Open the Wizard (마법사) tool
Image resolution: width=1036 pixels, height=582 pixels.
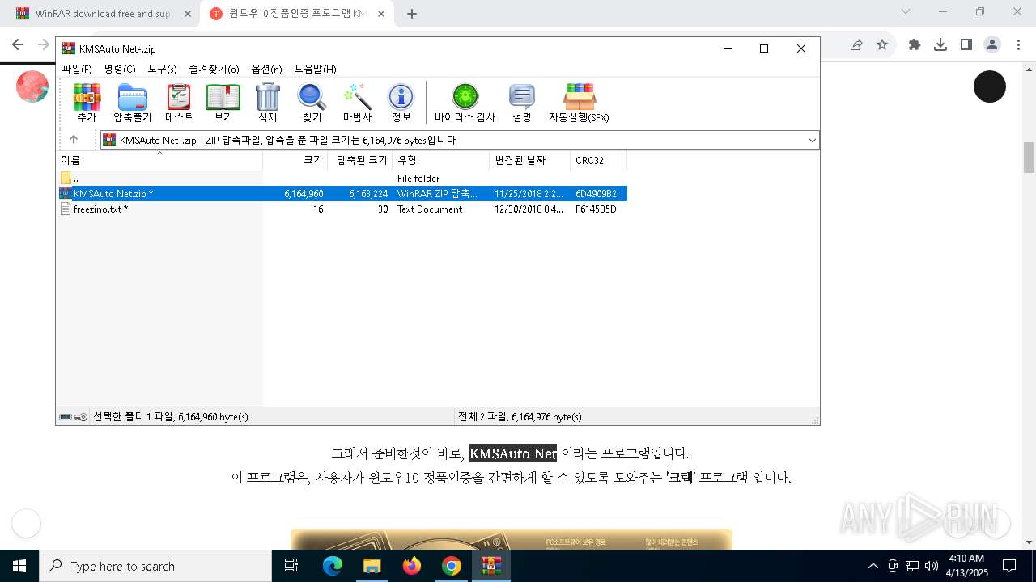tap(357, 103)
